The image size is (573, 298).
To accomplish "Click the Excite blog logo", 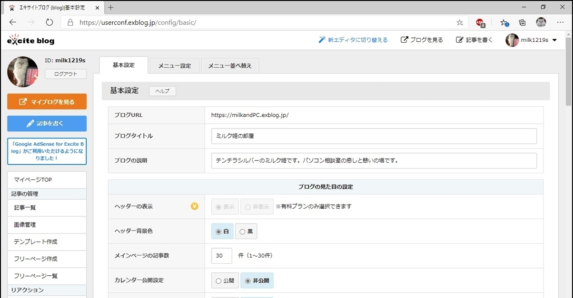I will (31, 40).
